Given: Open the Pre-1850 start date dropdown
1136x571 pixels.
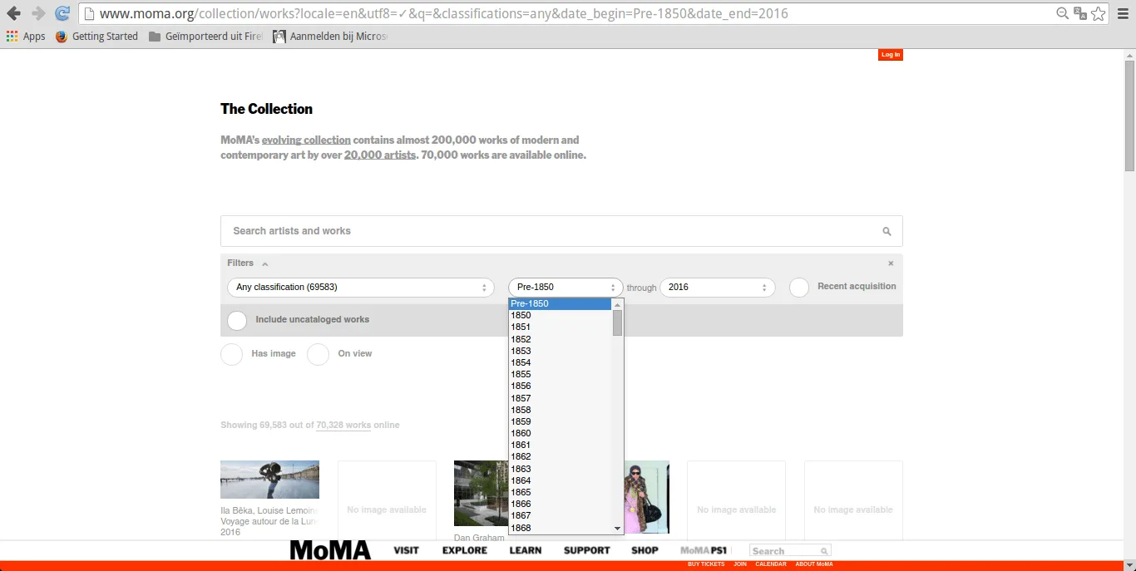Looking at the screenshot, I should coord(566,288).
